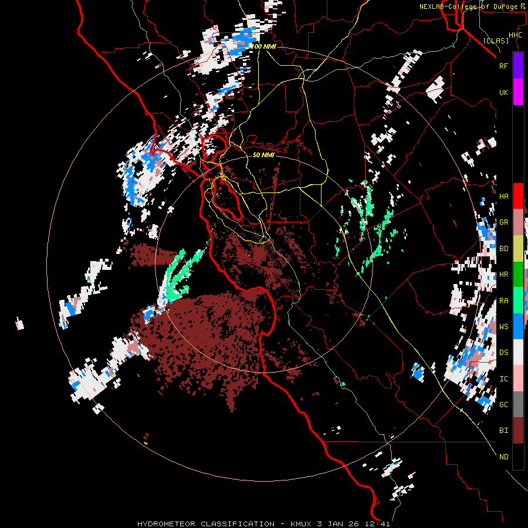Click the BI legend label text
The height and width of the screenshot is (528, 528).
click(x=503, y=431)
